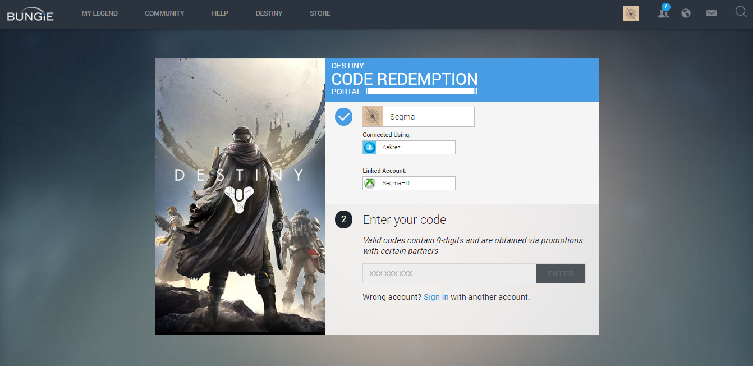This screenshot has height=366, width=753.
Task: Open the user avatar in the top bar
Action: point(631,13)
